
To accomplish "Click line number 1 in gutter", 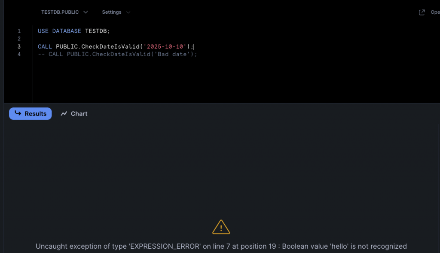I will coord(19,31).
